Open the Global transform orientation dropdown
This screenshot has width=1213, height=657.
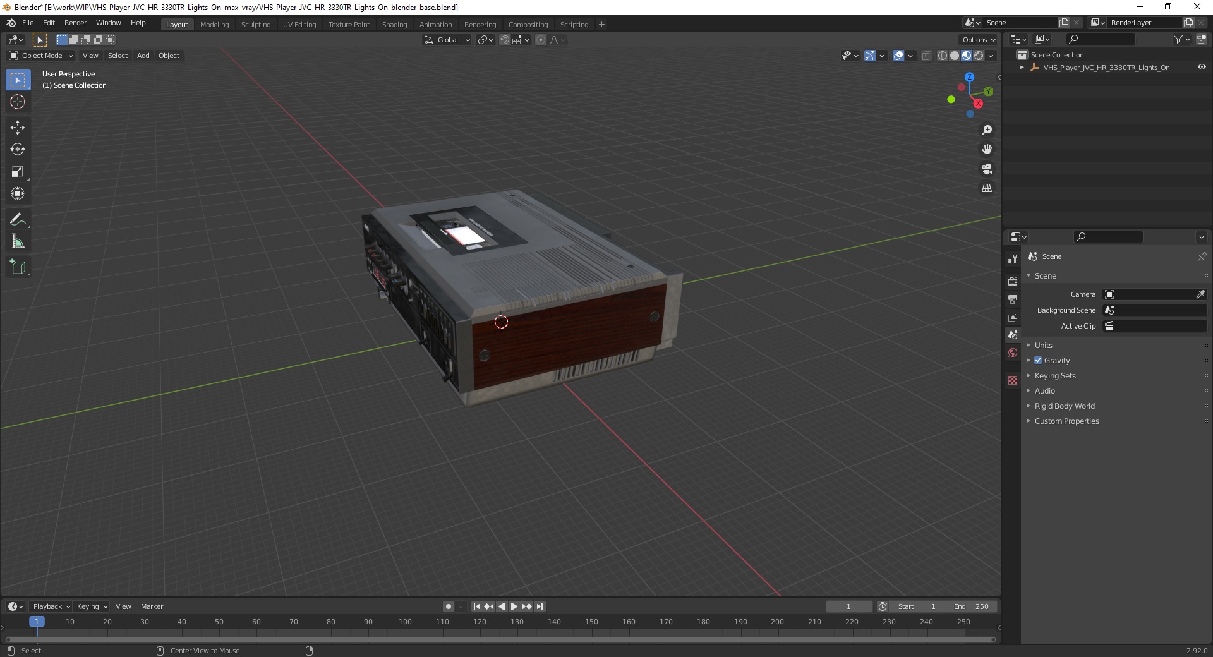(447, 40)
